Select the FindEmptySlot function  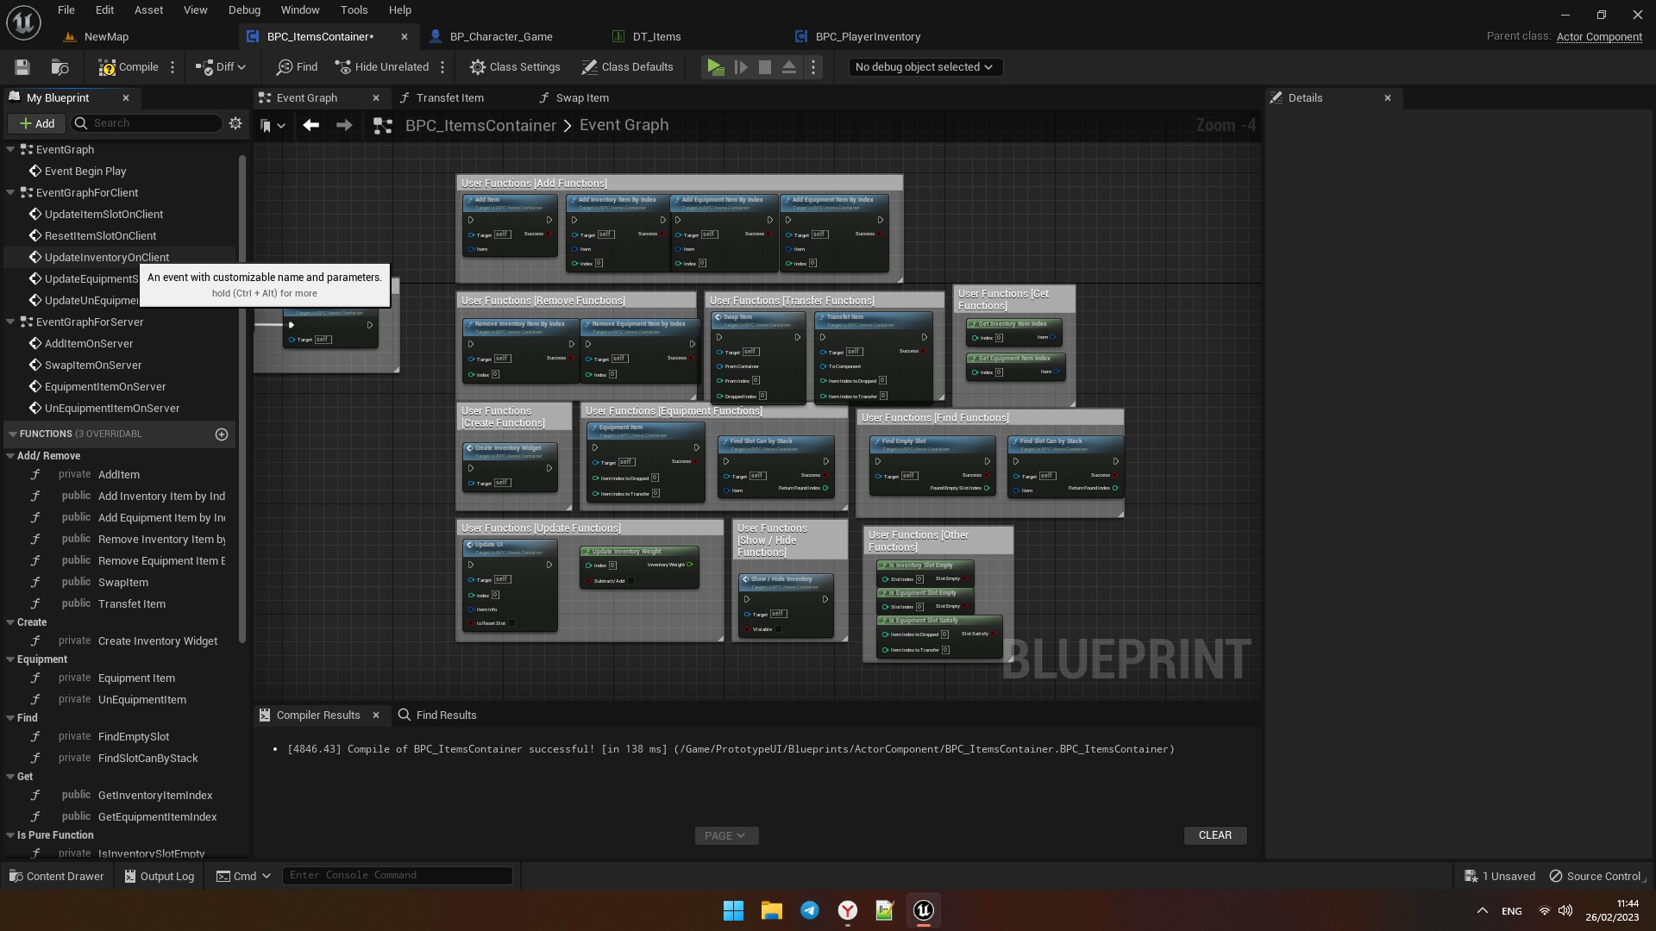point(134,736)
